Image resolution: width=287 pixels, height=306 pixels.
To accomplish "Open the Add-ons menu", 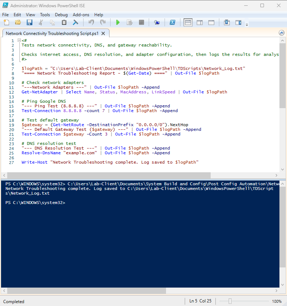I will tap(81, 15).
